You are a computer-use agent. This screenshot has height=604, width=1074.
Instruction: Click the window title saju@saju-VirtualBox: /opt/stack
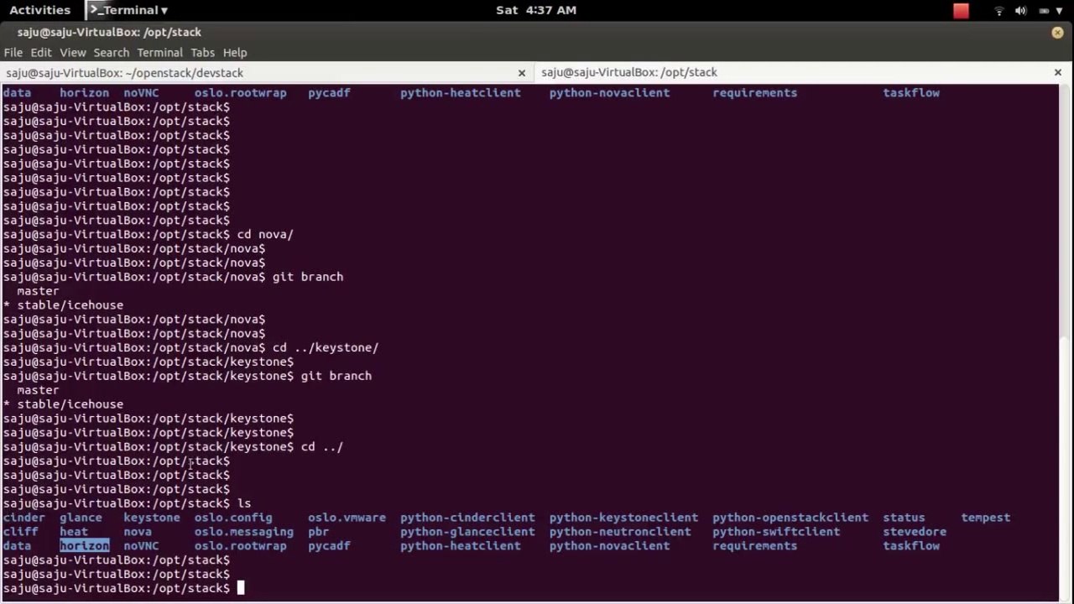(109, 32)
